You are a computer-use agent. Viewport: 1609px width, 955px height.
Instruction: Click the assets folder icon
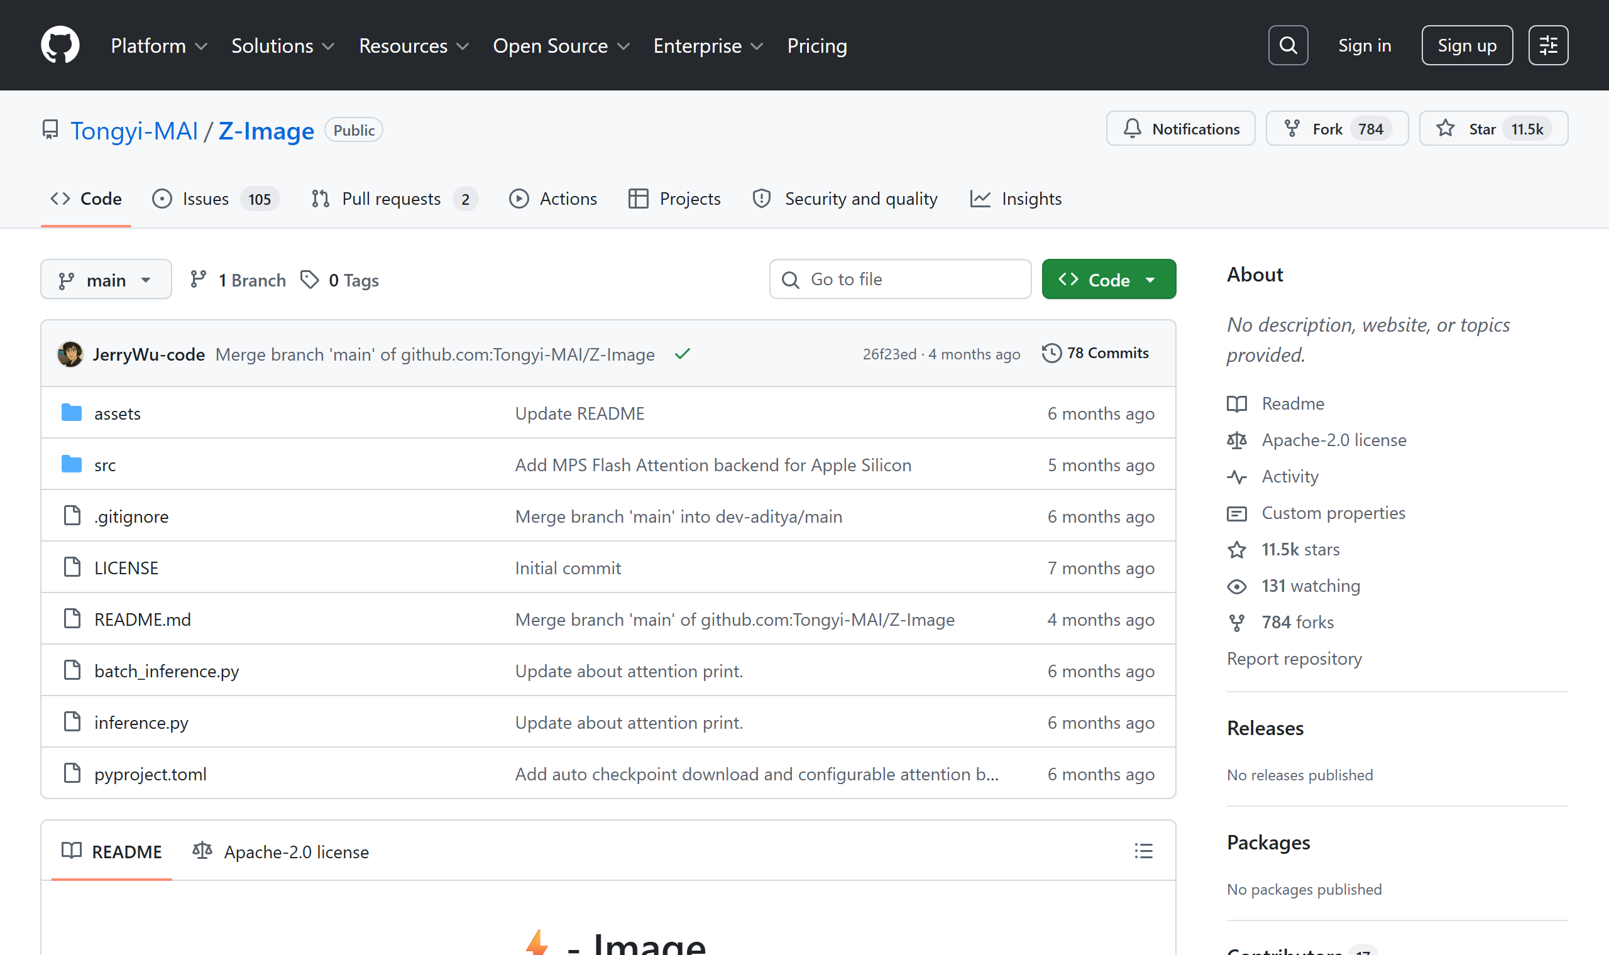click(x=72, y=413)
